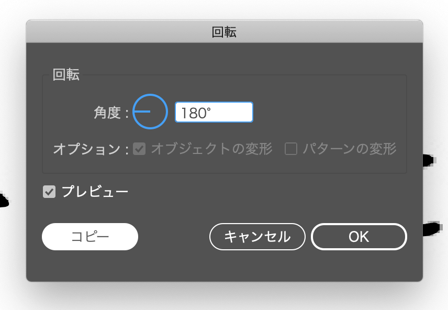Click the upper black brush stroke right of dialog
This screenshot has height=310, width=448.
429,160
